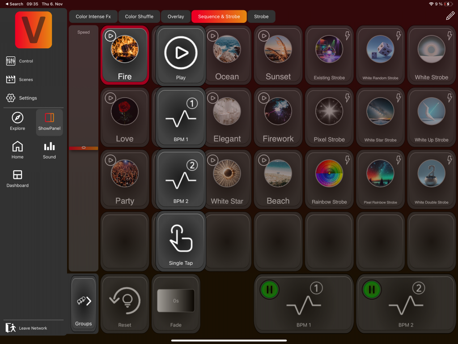Toggle the Fire sequence tile

[x=124, y=56]
